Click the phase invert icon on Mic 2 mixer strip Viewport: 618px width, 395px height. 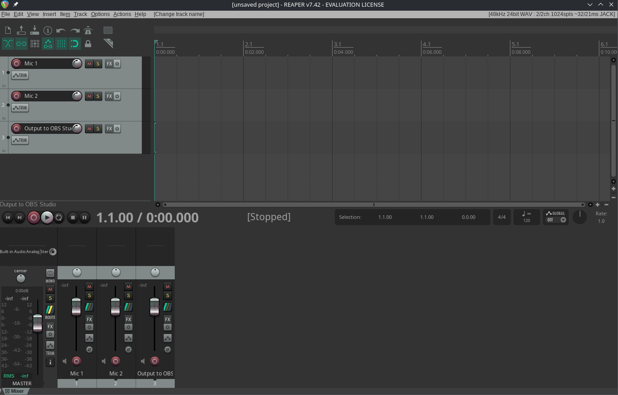[x=128, y=350]
